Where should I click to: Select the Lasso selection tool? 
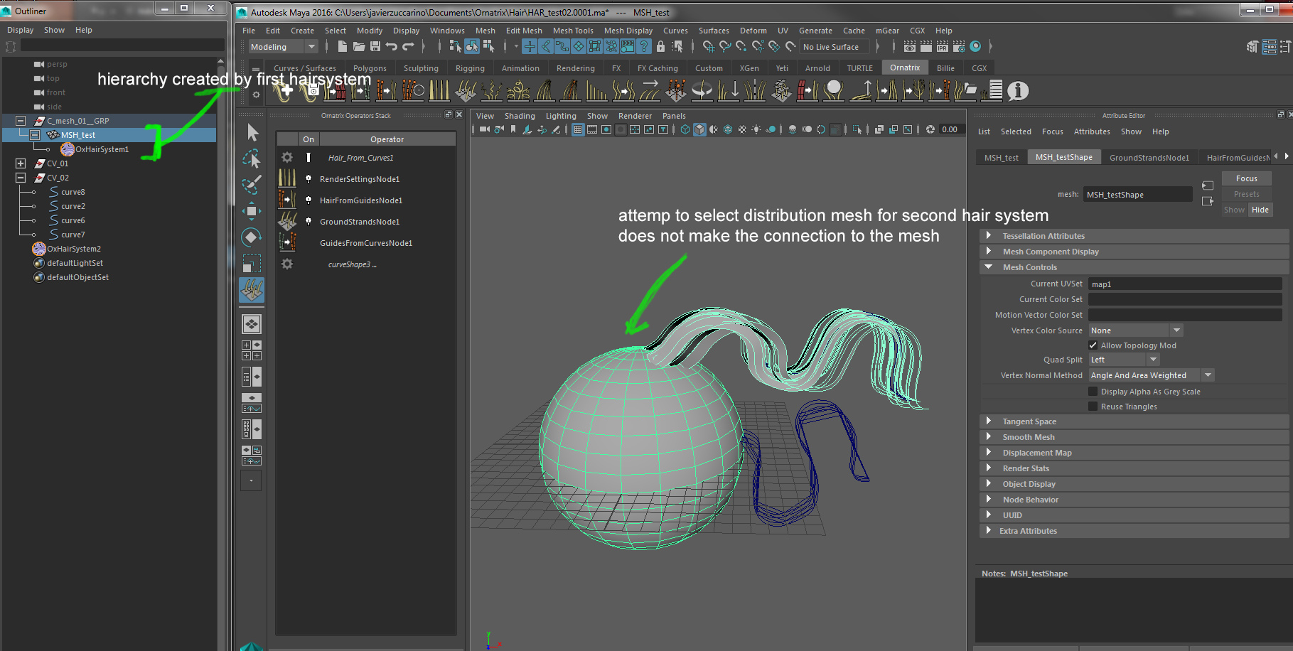pyautogui.click(x=252, y=158)
